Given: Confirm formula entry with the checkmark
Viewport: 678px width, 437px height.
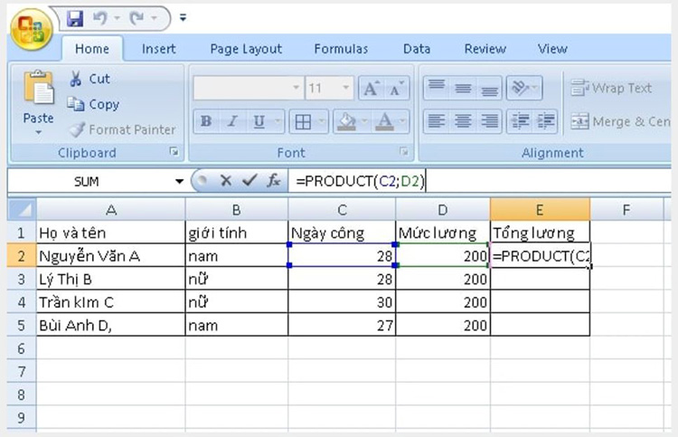Looking at the screenshot, I should point(250,180).
